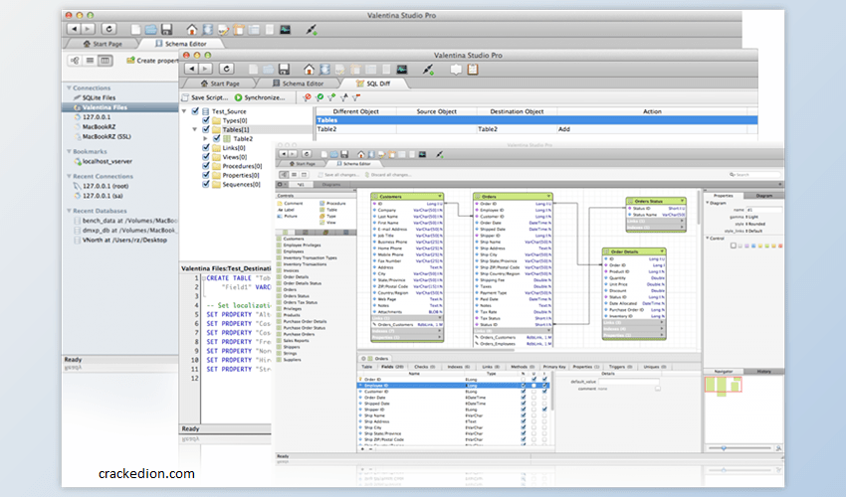This screenshot has width=846, height=497.
Task: Uncheck the Types[0] checkbox
Action: (x=206, y=120)
